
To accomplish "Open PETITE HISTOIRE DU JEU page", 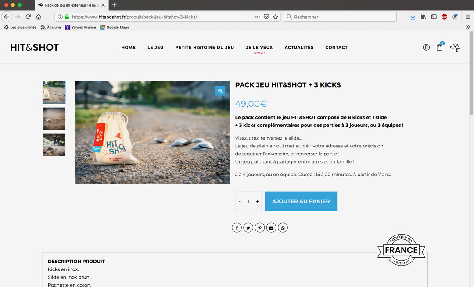I will (205, 47).
